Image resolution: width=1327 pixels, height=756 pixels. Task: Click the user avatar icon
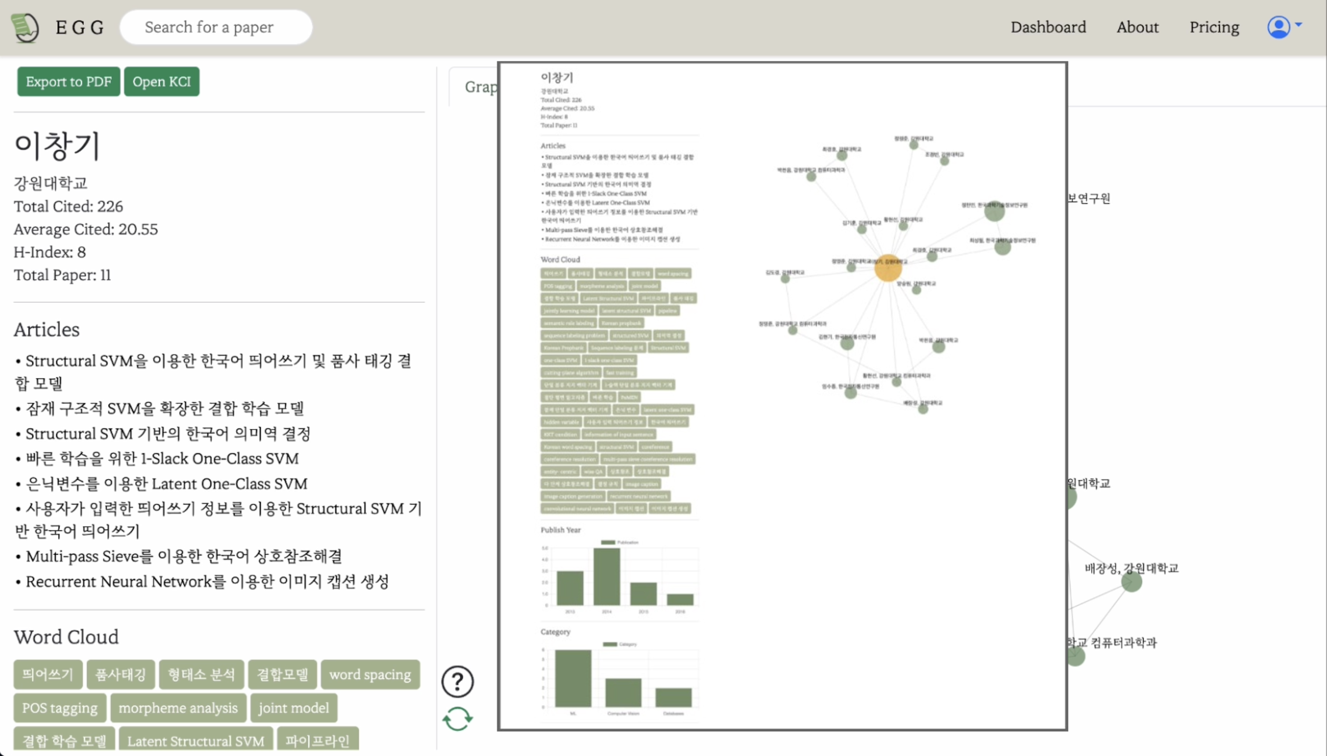pyautogui.click(x=1279, y=27)
